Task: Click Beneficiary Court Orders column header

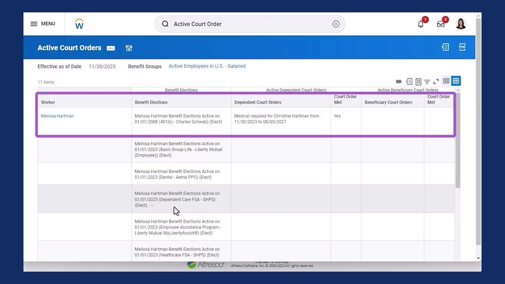Action: pos(393,102)
